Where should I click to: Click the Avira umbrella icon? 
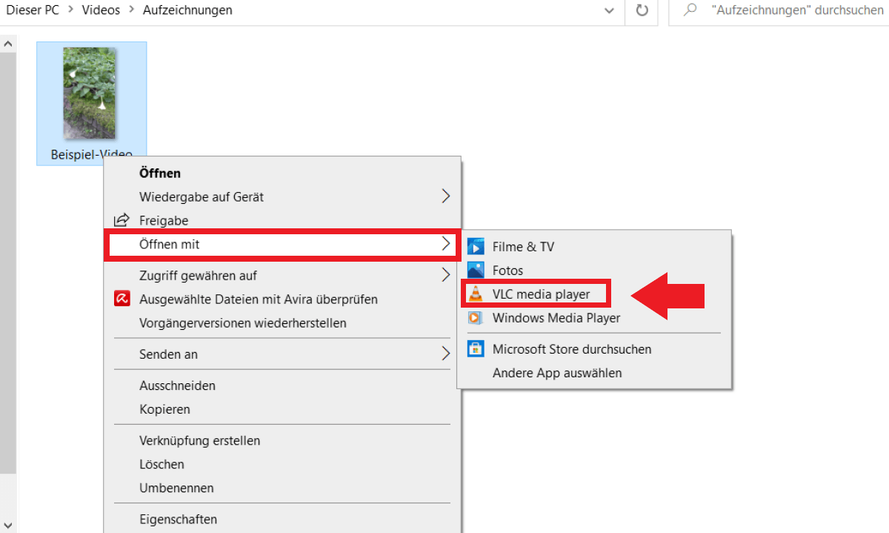(x=121, y=299)
